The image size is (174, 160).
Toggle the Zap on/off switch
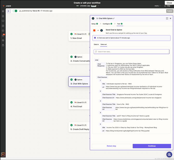coord(15,11)
